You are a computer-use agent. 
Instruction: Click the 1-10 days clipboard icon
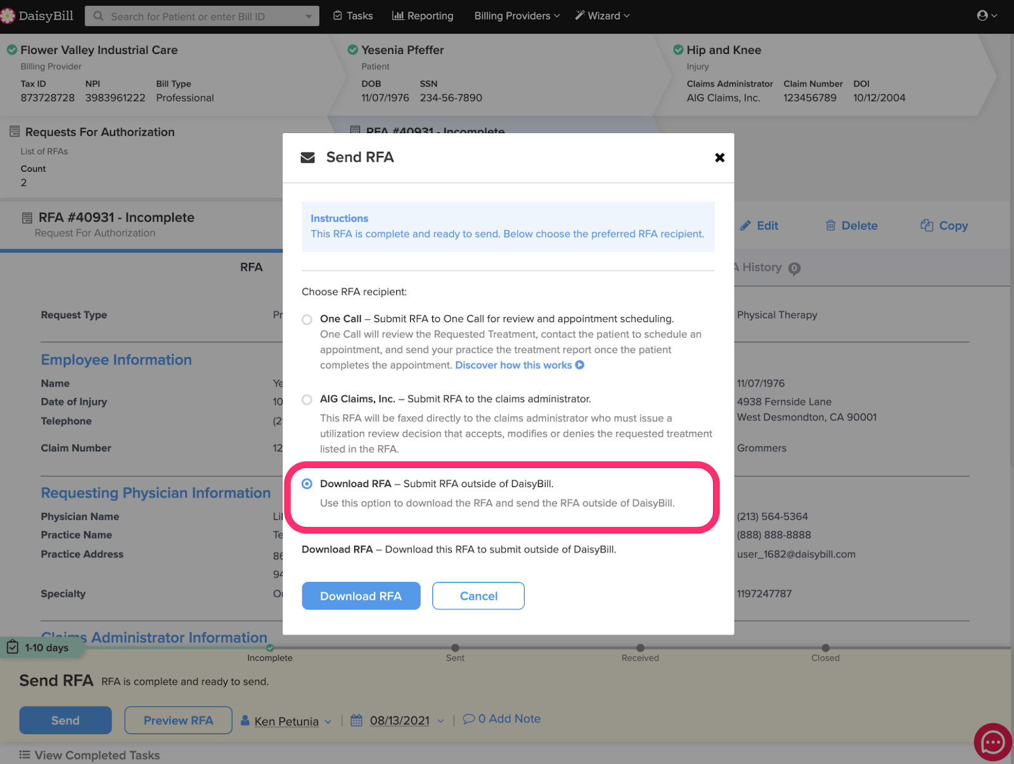(12, 647)
